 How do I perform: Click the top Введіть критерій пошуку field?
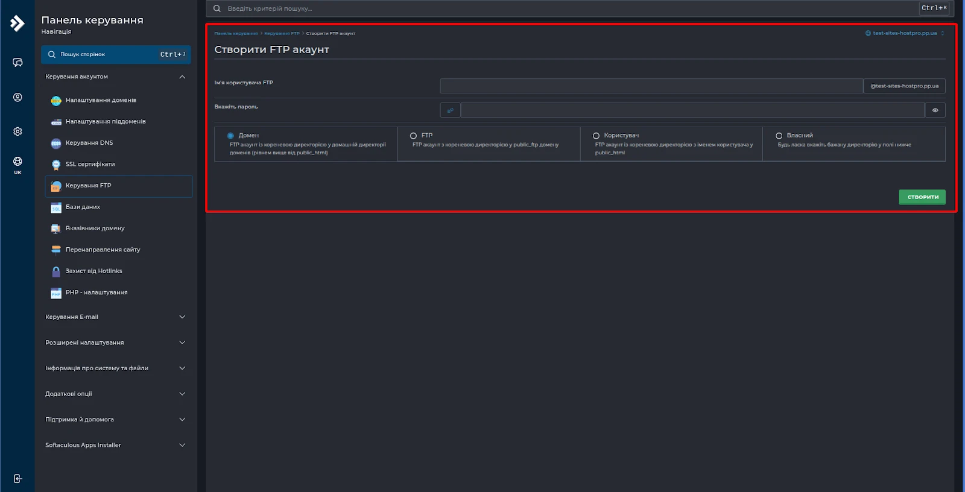578,8
